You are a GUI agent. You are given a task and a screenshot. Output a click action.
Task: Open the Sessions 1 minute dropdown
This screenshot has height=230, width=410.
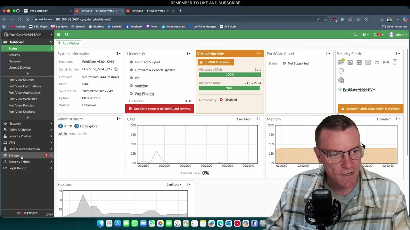[174, 185]
